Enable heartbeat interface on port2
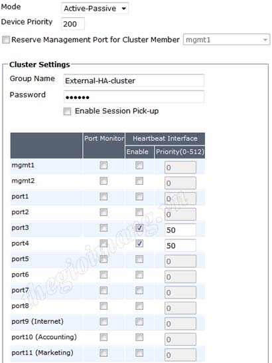272x363 pixels. pyautogui.click(x=139, y=212)
